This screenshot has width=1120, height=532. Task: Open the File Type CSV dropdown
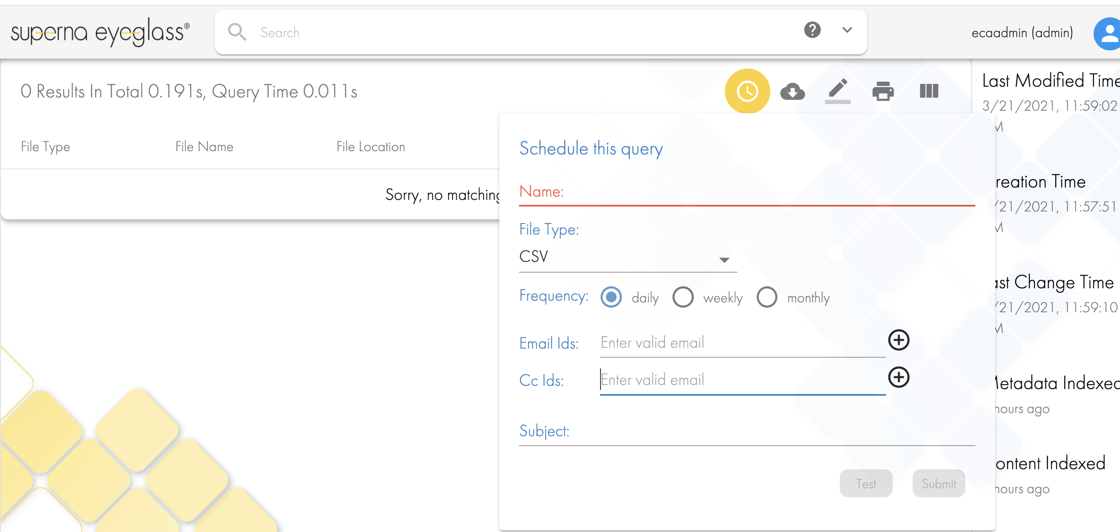point(627,257)
